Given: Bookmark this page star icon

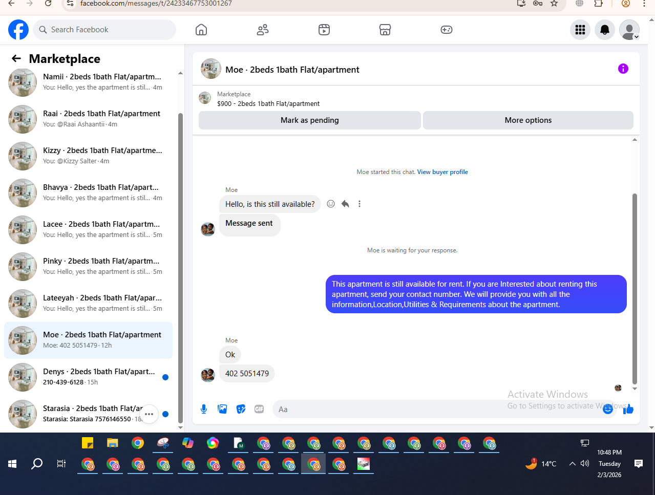Looking at the screenshot, I should [x=554, y=4].
